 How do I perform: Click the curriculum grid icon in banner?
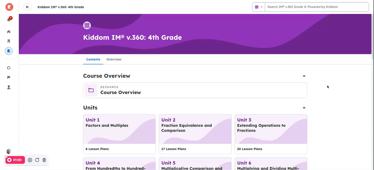pyautogui.click(x=87, y=26)
